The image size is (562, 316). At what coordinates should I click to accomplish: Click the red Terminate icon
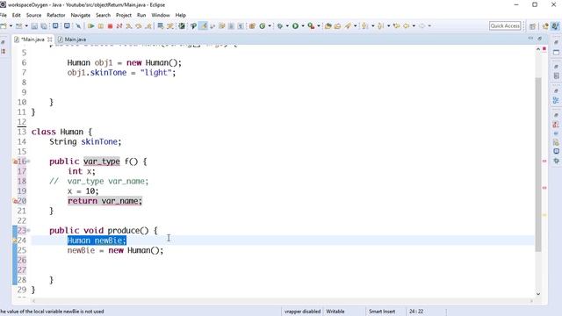(110, 25)
